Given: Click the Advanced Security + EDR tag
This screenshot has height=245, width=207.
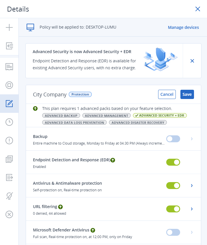Looking at the screenshot, I should [160, 115].
